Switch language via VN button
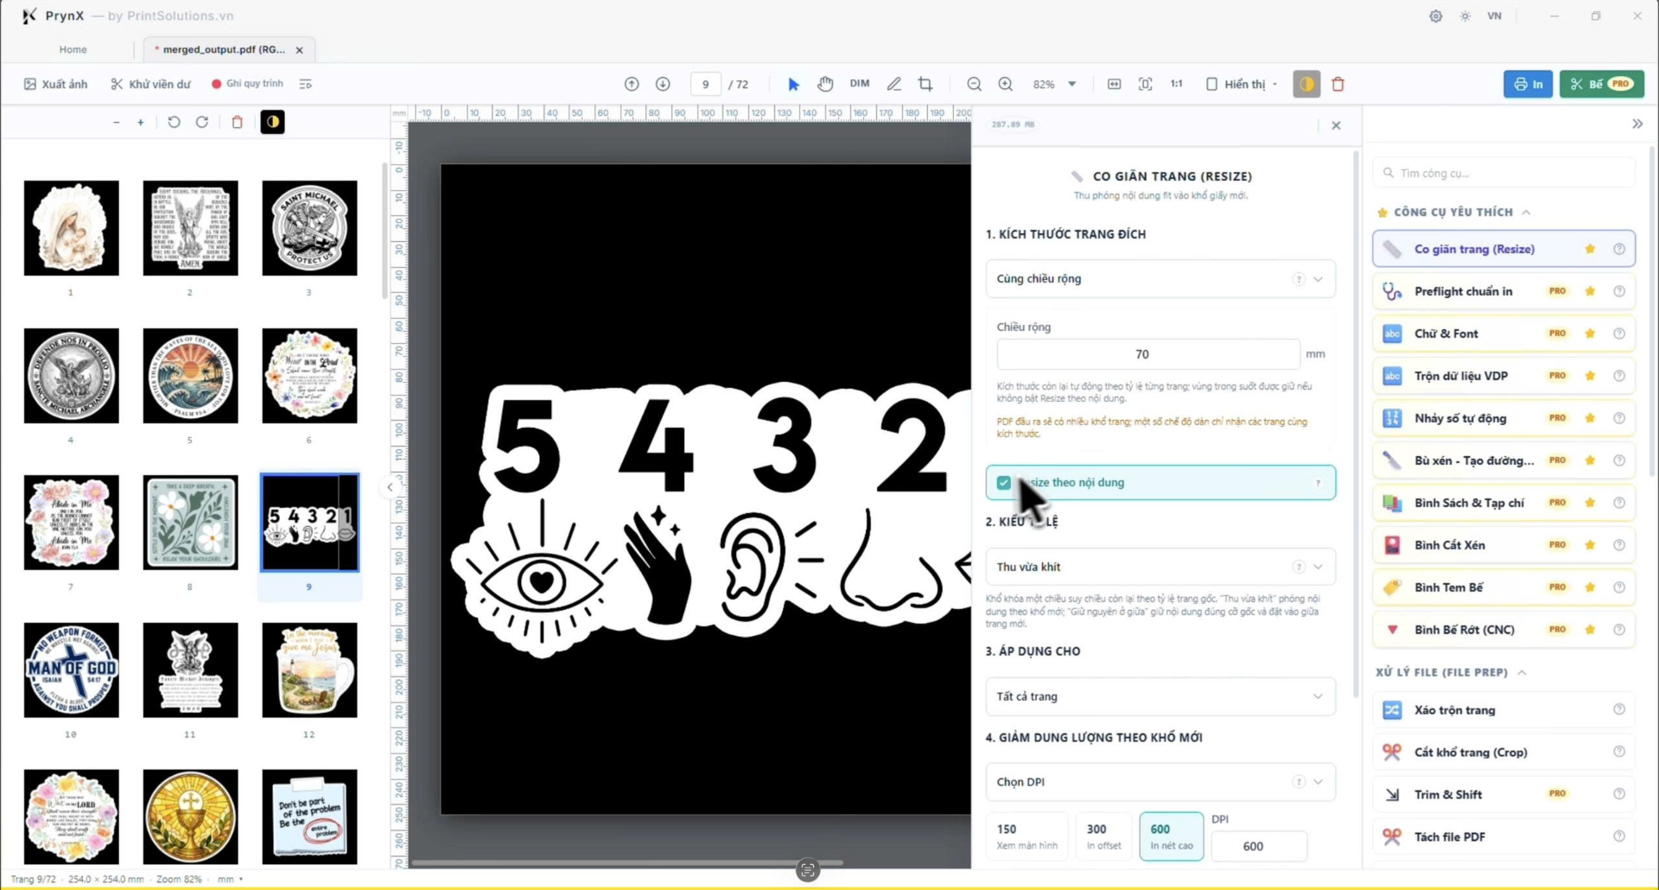1659x890 pixels. (x=1494, y=16)
